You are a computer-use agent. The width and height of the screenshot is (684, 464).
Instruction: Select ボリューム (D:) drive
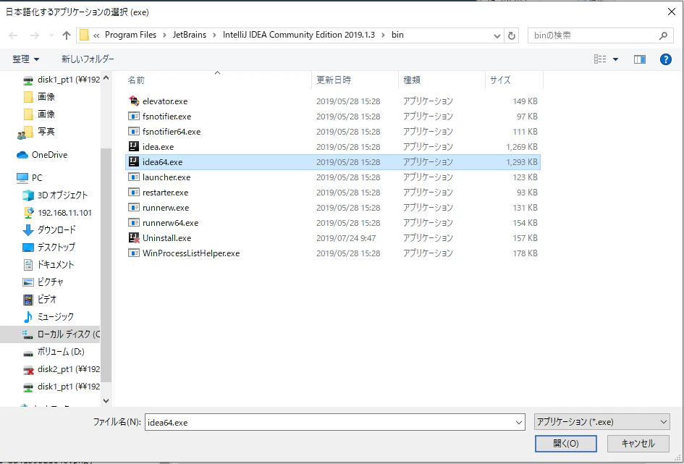coord(54,352)
